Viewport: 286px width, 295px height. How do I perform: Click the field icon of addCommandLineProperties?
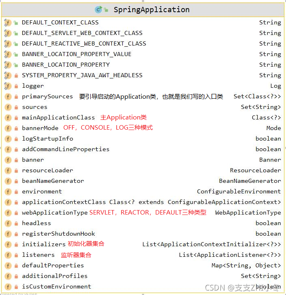tap(8, 150)
